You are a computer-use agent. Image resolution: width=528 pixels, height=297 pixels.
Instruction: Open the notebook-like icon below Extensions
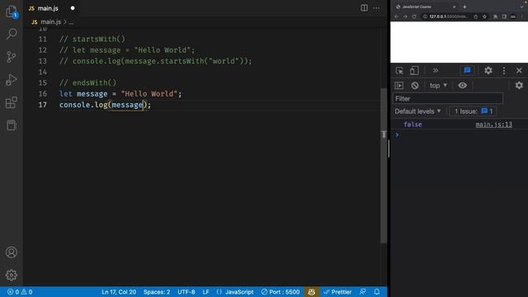(x=12, y=125)
